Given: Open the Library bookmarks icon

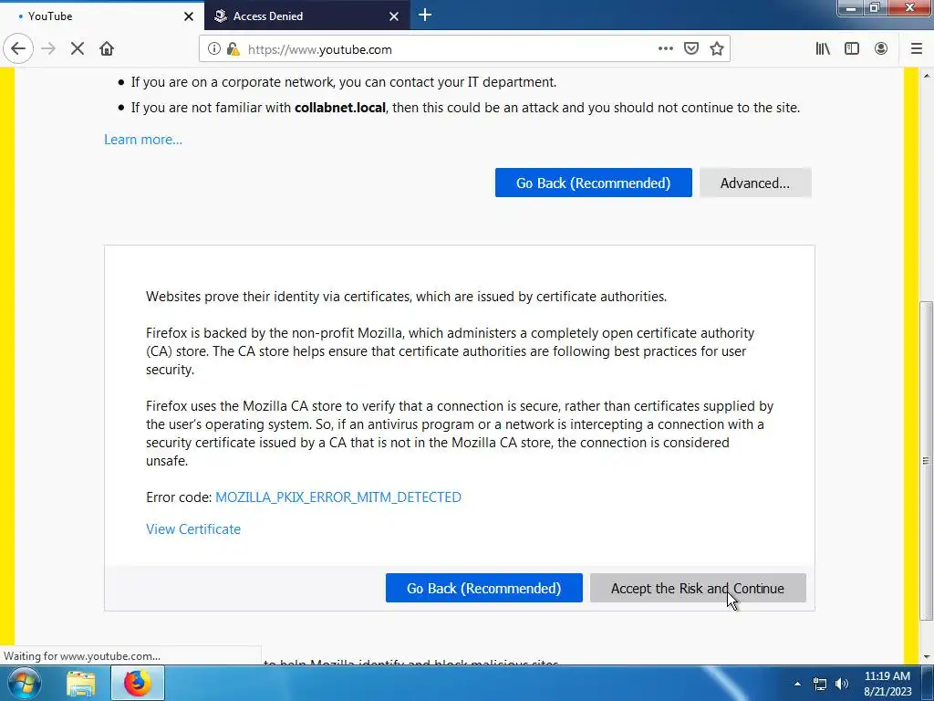Looking at the screenshot, I should point(823,49).
